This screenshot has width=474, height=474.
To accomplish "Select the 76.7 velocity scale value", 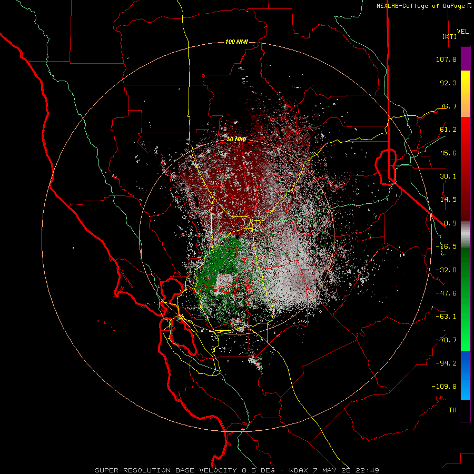I will [x=448, y=106].
